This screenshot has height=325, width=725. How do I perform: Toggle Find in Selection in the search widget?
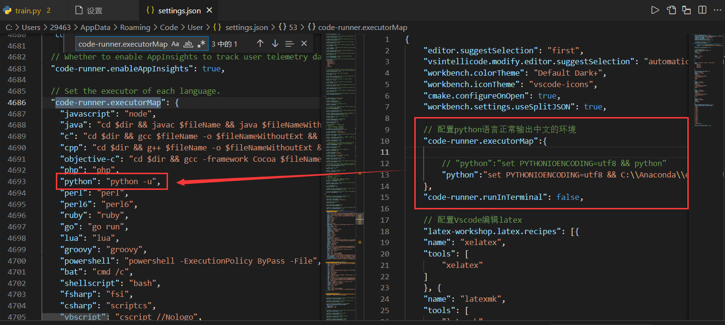pyautogui.click(x=290, y=43)
